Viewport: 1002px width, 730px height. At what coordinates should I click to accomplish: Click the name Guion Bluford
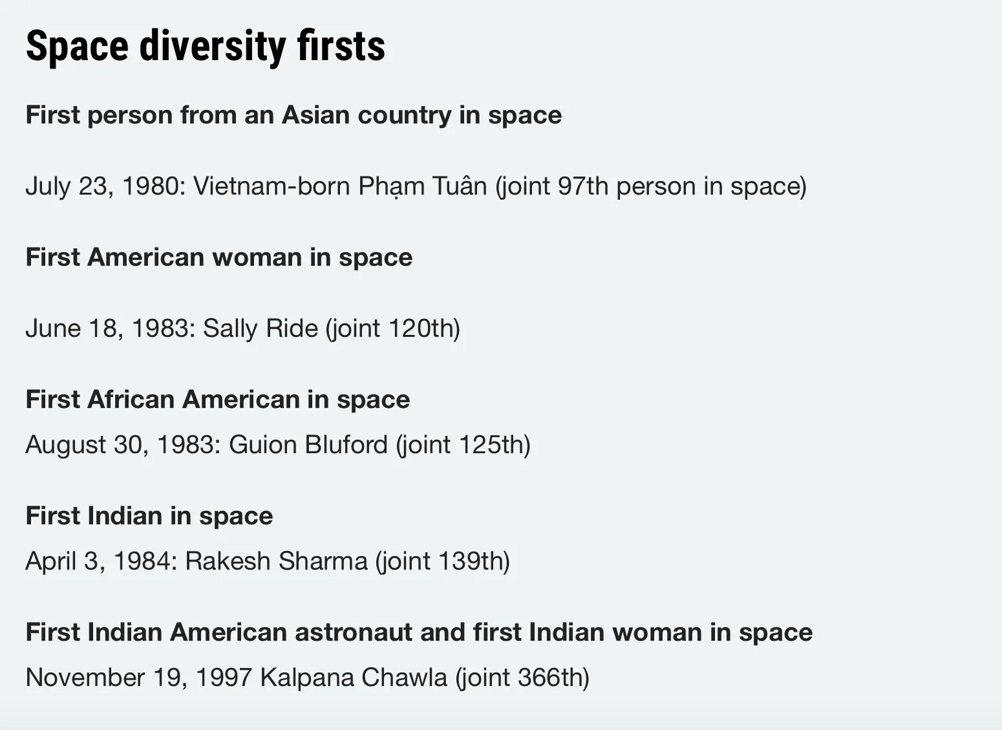point(308,445)
